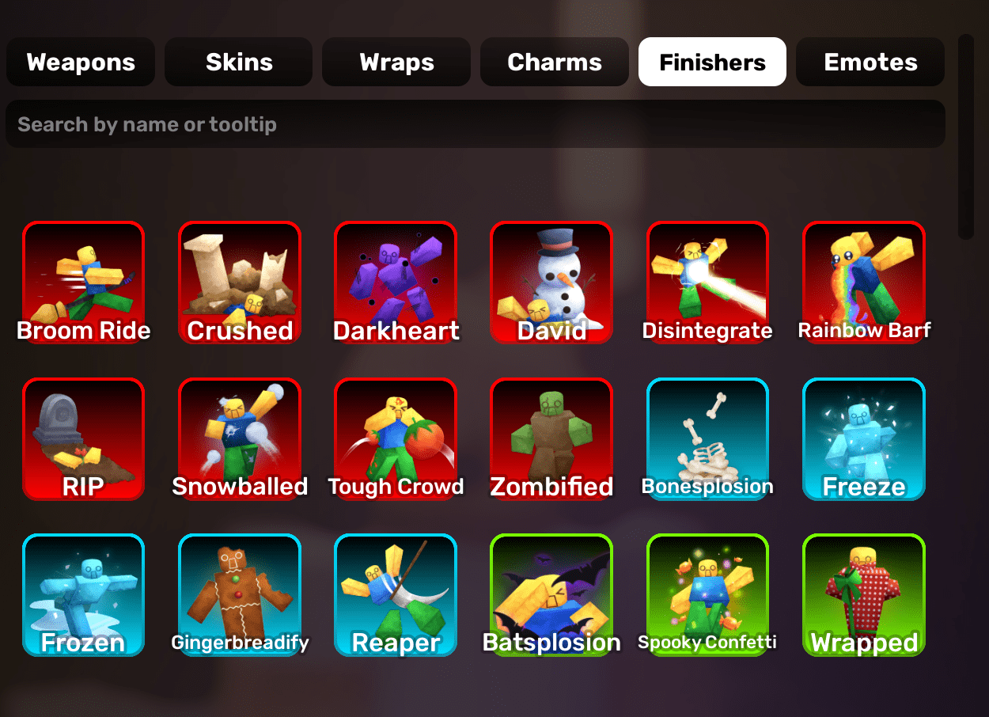
Task: Choose the Zombified finisher
Action: pos(551,439)
